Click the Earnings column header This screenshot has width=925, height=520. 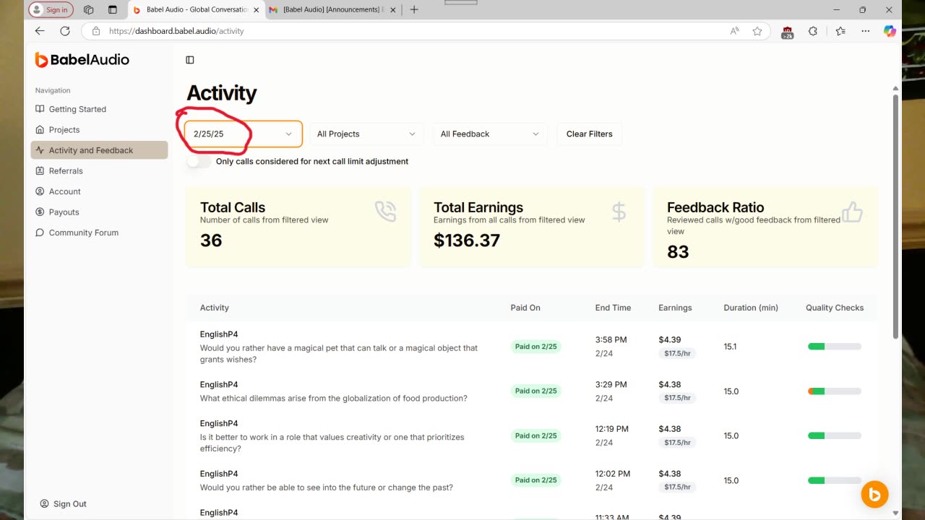675,308
